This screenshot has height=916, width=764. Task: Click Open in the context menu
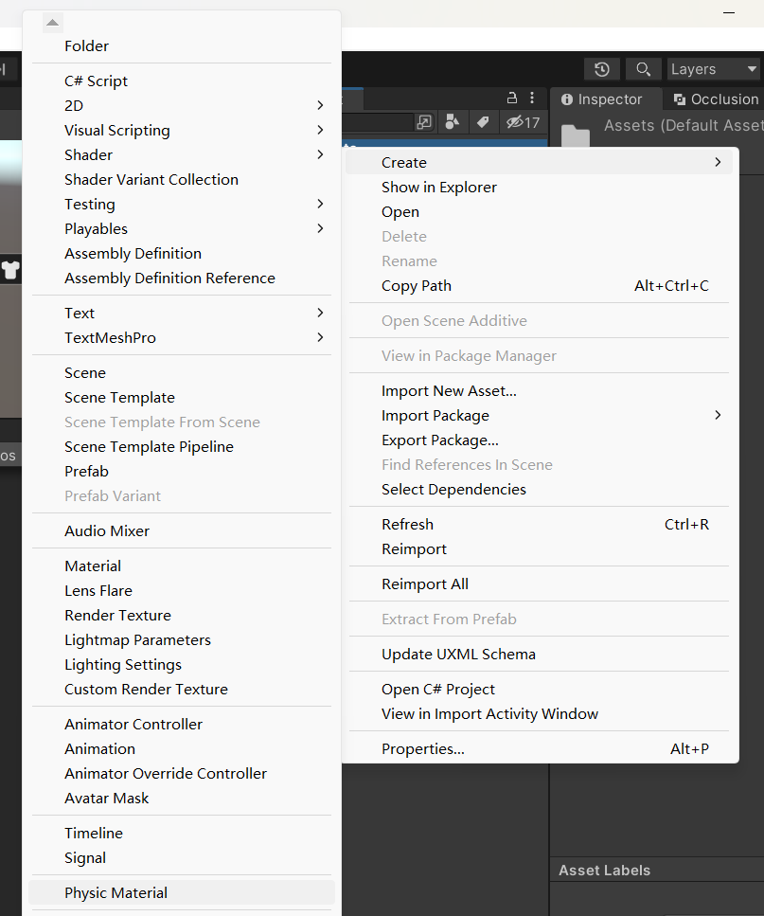539,211
